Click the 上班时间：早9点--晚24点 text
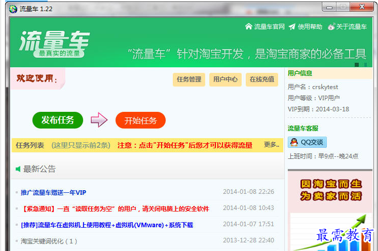378x251 pixels. [x=323, y=156]
